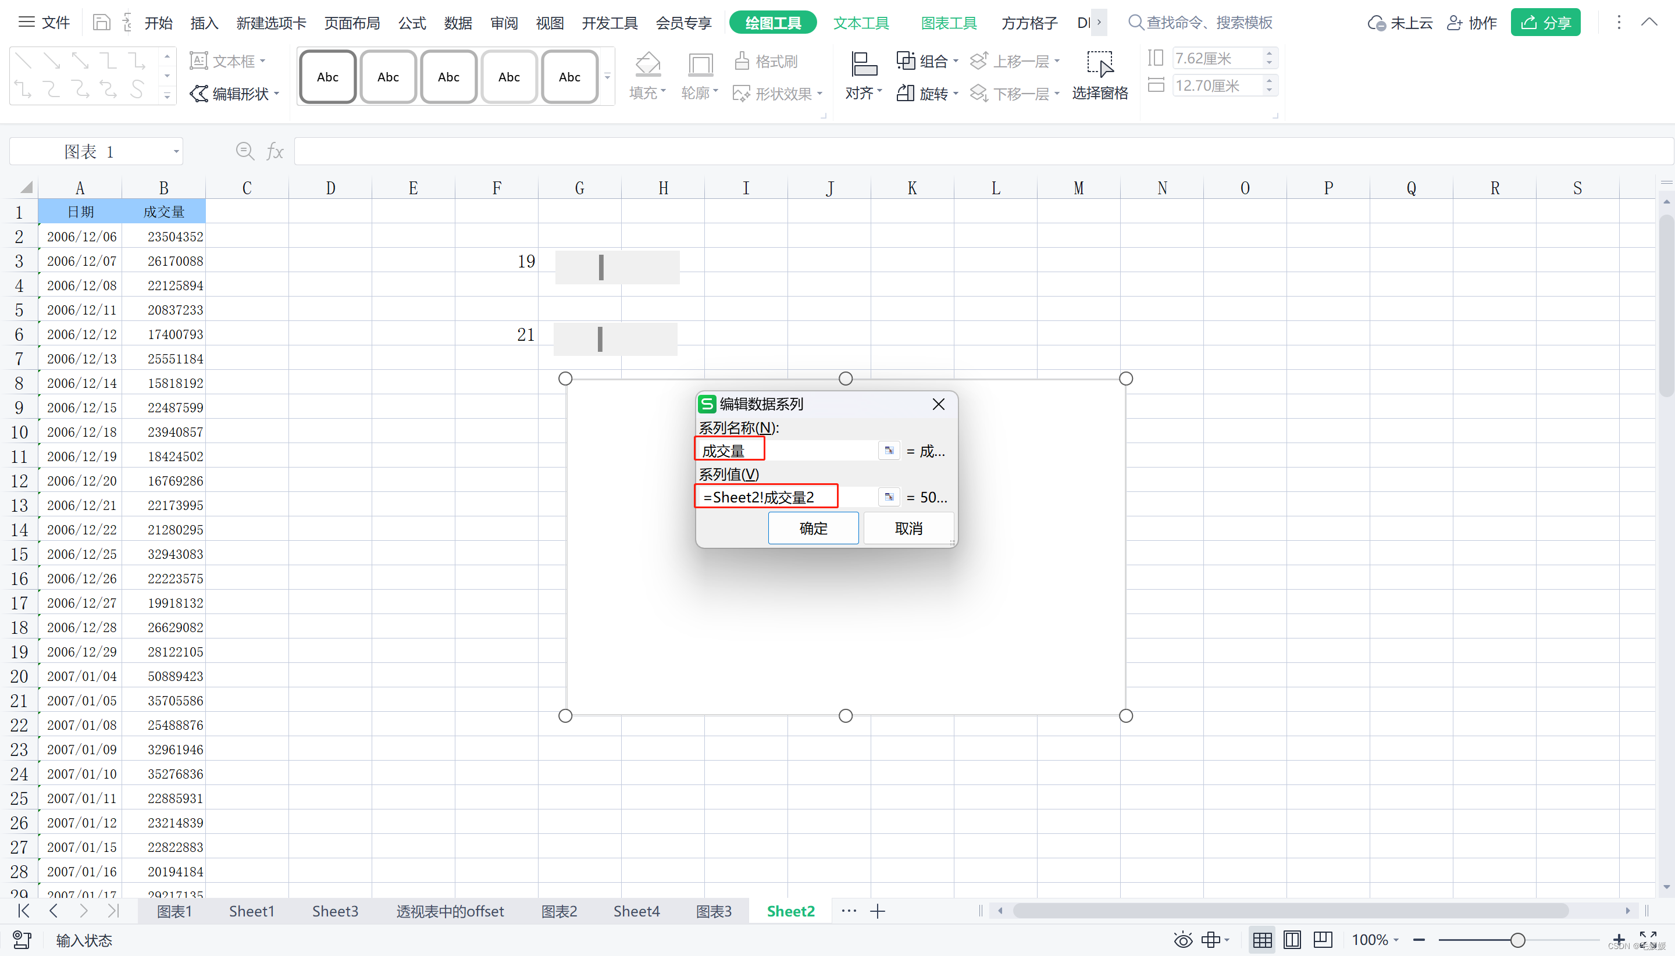Open the 文件 hamburger menu
Image resolution: width=1675 pixels, height=956 pixels.
[44, 23]
